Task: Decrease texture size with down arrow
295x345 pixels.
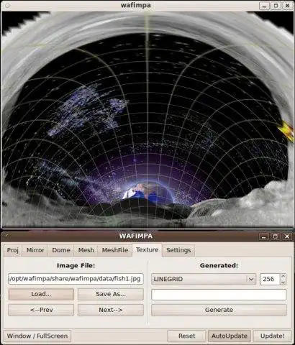Action: (283, 282)
